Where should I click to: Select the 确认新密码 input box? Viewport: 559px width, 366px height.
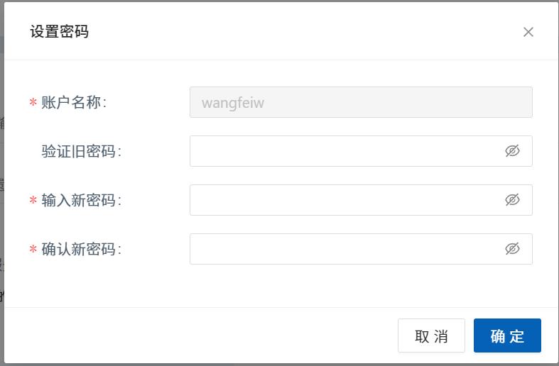pyautogui.click(x=361, y=249)
